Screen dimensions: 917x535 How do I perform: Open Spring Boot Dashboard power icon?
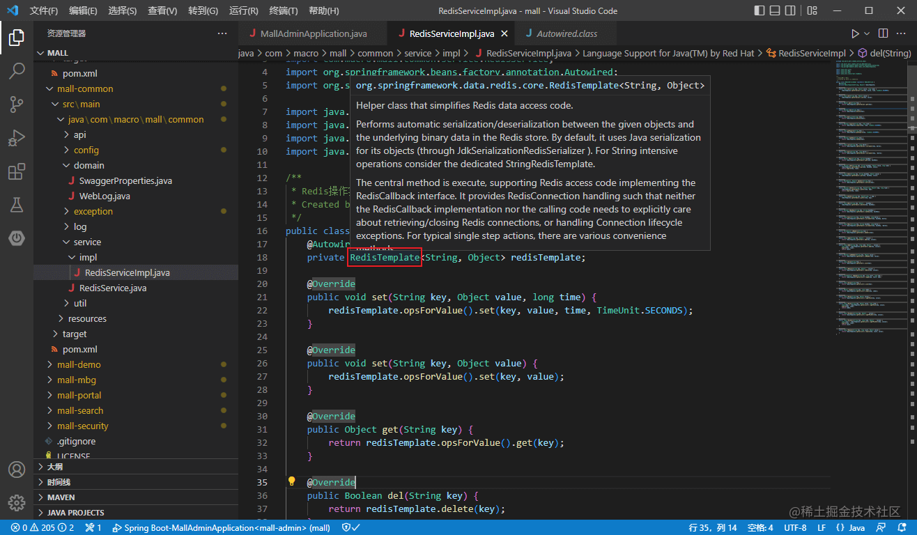tap(17, 238)
